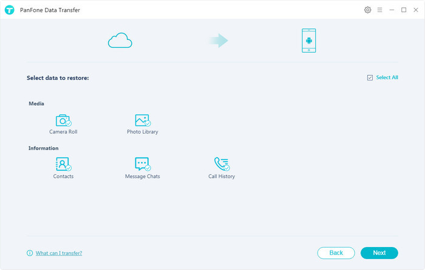Image resolution: width=425 pixels, height=270 pixels.
Task: Click the 'Camera Roll' text label
Action: tap(63, 132)
